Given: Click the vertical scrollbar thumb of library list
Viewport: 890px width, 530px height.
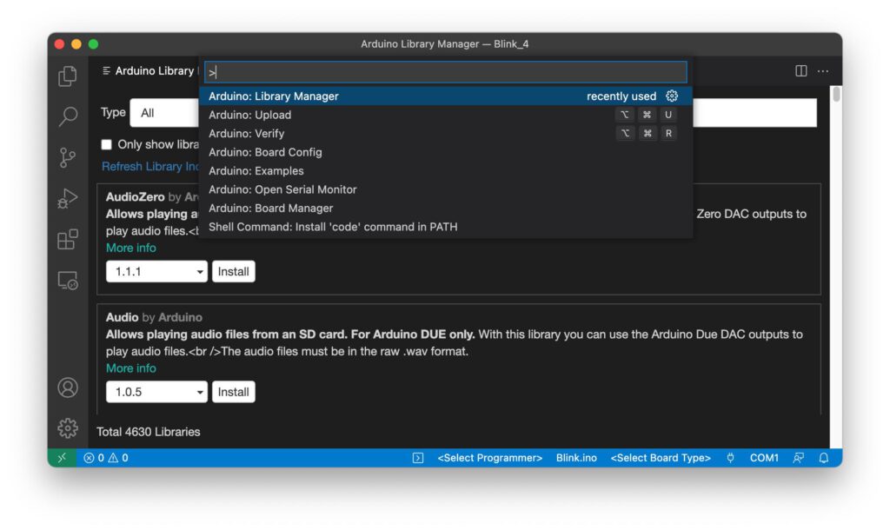Looking at the screenshot, I should [835, 95].
